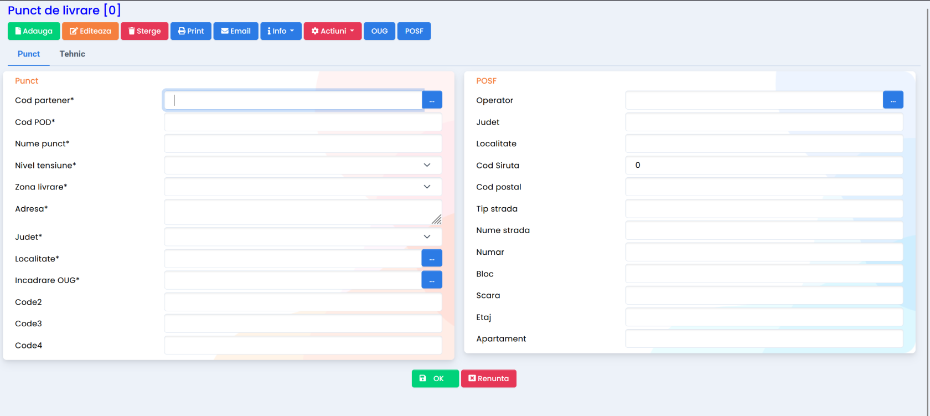Expand the Nivel tensiune dropdown
This screenshot has width=930, height=416.
(x=303, y=165)
